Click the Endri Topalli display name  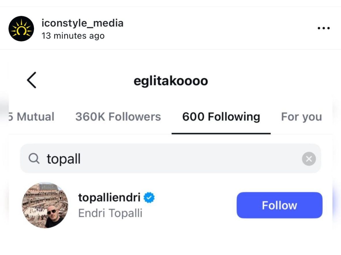point(110,213)
